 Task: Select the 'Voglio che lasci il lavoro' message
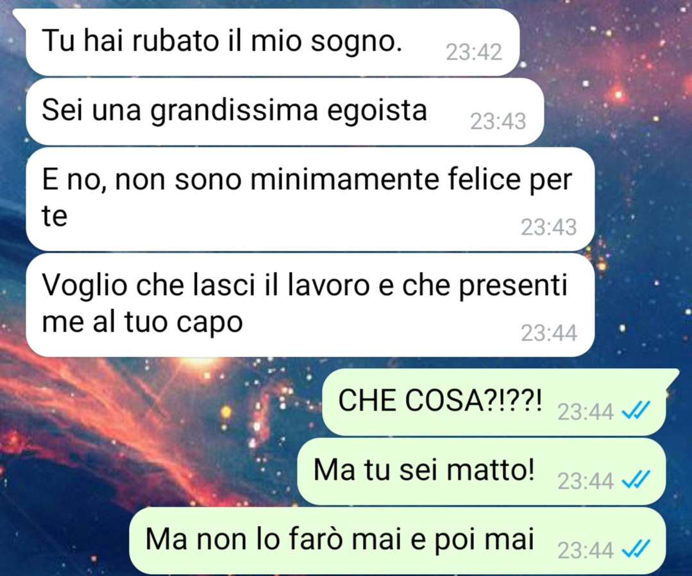(310, 305)
